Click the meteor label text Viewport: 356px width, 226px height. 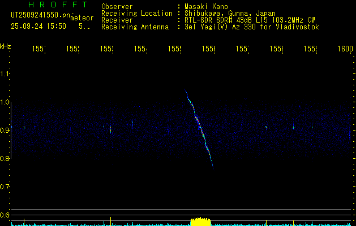click(x=82, y=18)
